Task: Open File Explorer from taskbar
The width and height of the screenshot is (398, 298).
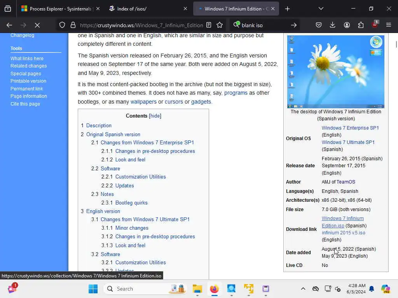Action: [x=197, y=289]
